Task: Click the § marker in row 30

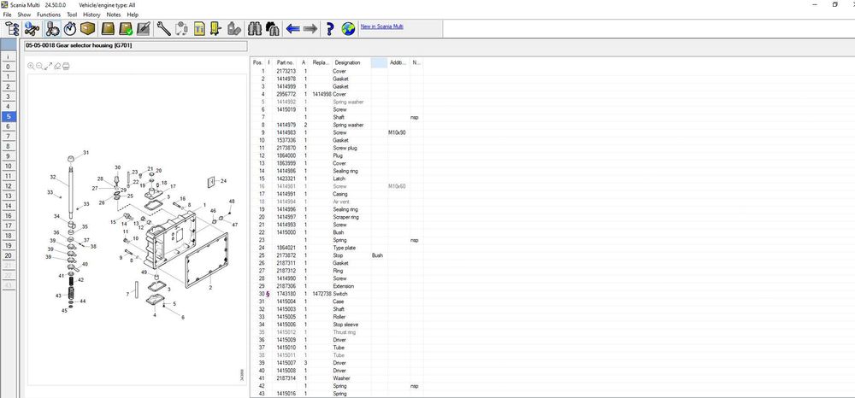Action: coord(268,294)
